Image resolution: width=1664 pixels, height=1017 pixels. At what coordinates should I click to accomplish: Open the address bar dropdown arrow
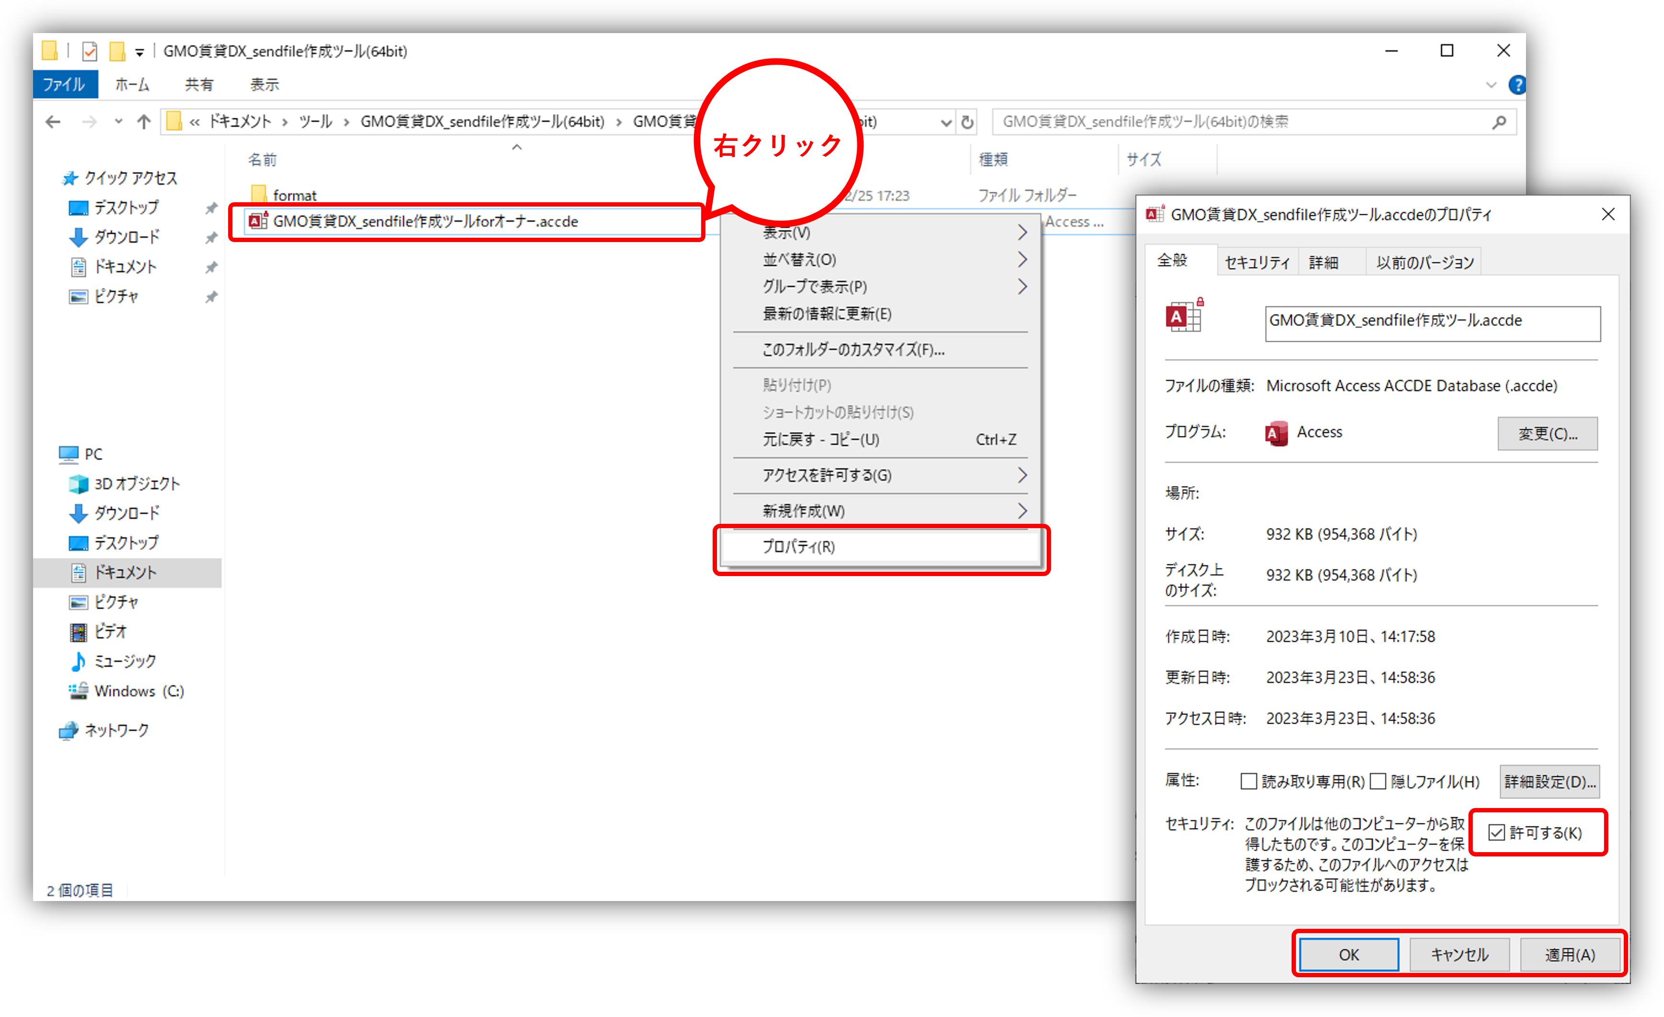[946, 122]
